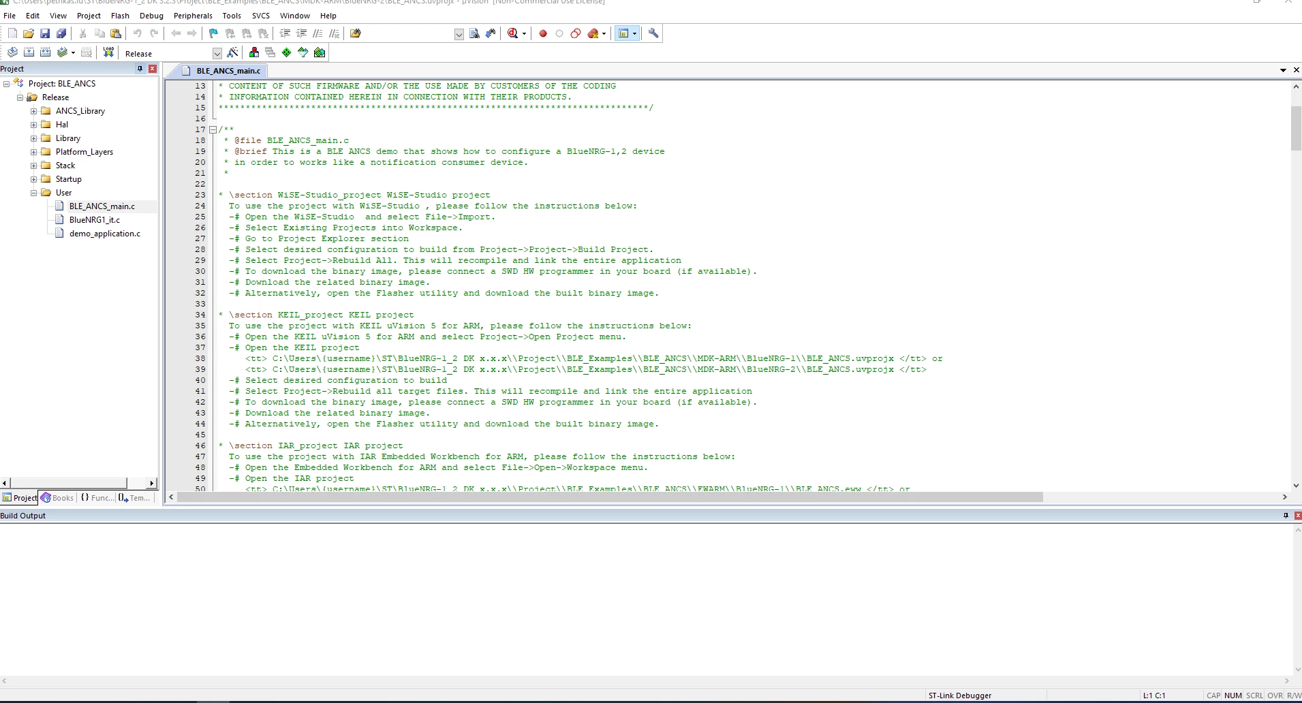
Task: Expand the Platform_Layers folder
Action: click(33, 152)
